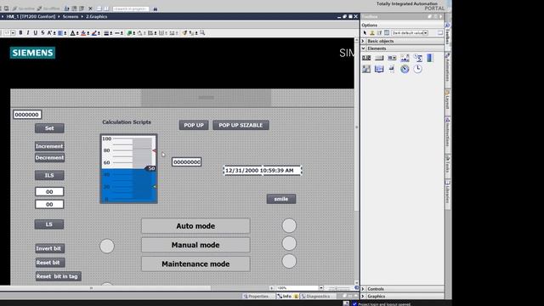Viewport: 544px width, 306px height.
Task: Select the I/O field element in toolbox
Action: click(x=366, y=58)
